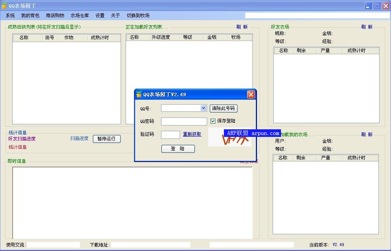Image resolution: width=391 pixels, height=251 pixels.
Task: Click 成熟计时 header in mature plots list
Action: tap(104, 38)
